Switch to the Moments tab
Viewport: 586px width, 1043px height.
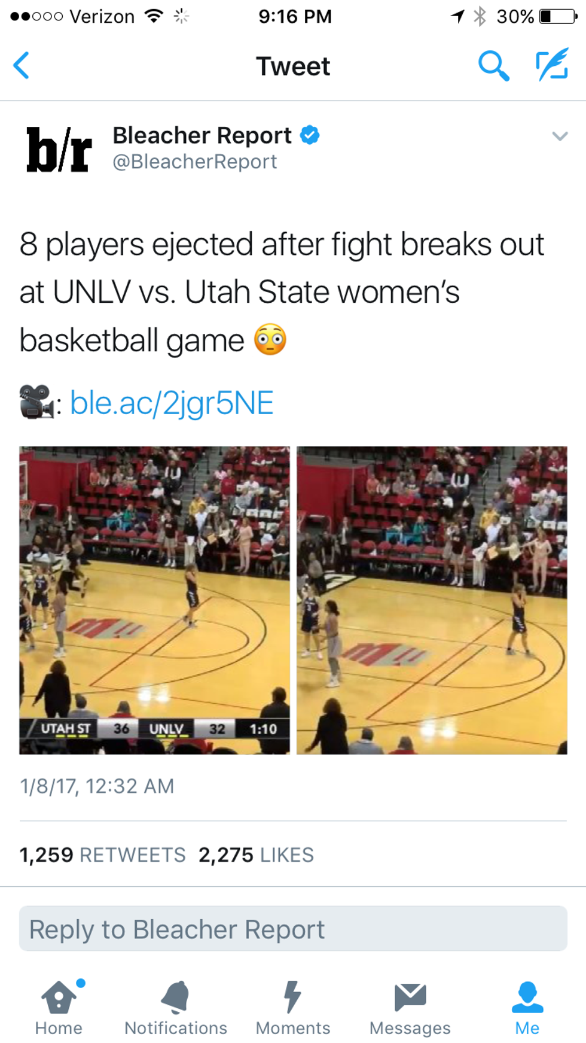[x=293, y=1008]
